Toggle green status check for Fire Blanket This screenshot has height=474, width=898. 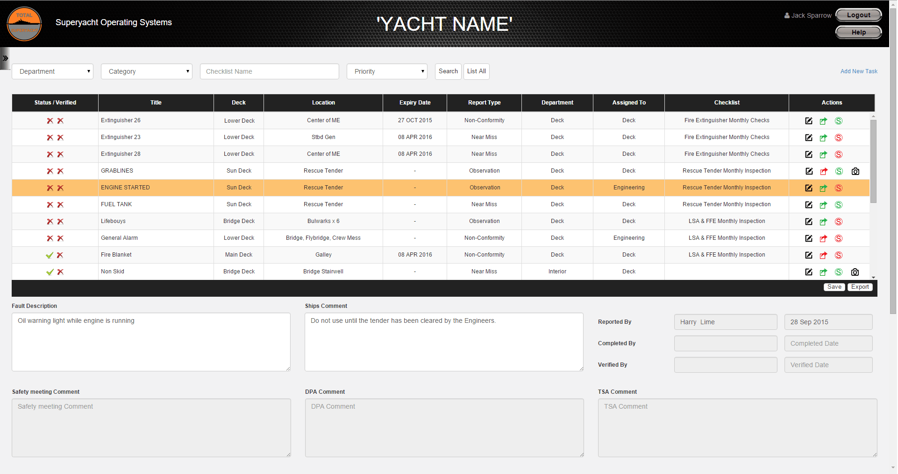pyautogui.click(x=50, y=255)
